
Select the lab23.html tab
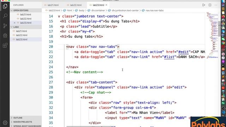pos(98,5)
